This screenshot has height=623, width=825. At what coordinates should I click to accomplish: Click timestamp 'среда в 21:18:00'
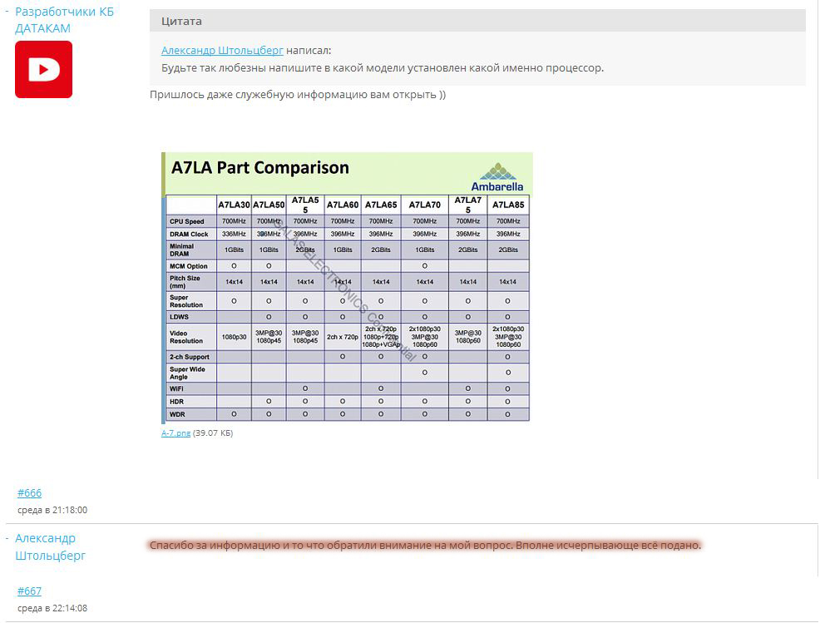pyautogui.click(x=52, y=510)
